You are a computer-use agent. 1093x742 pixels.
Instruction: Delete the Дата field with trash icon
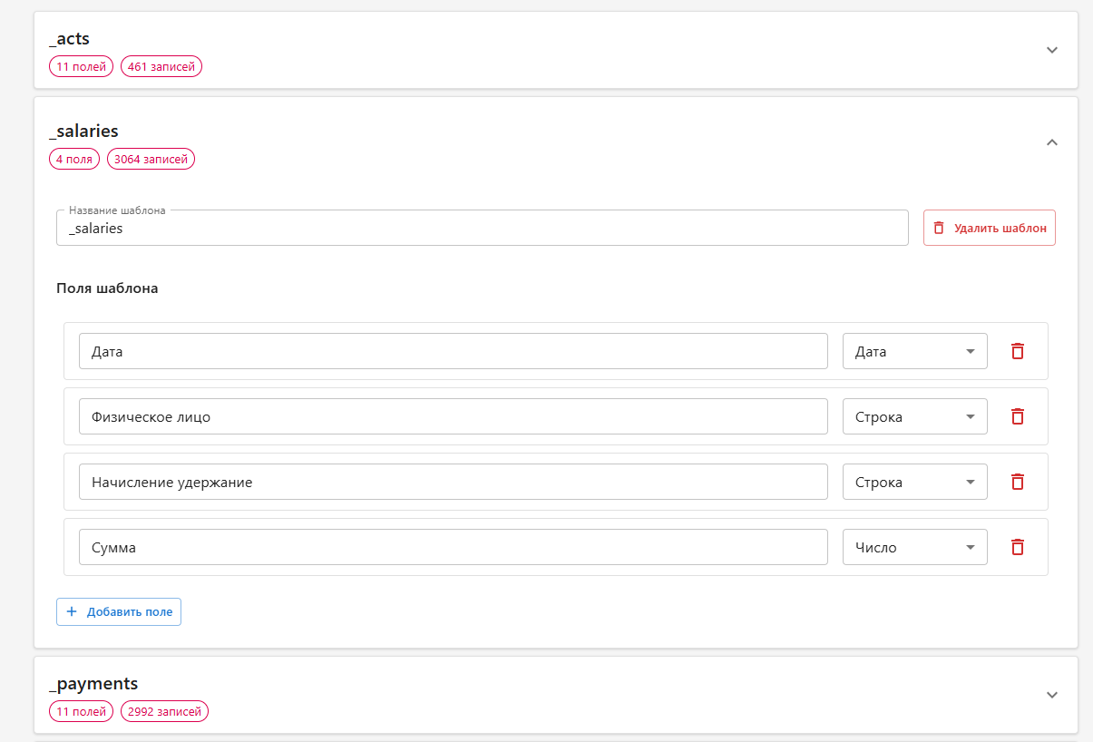point(1018,351)
